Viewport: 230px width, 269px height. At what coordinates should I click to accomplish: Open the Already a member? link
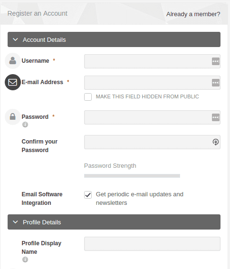(193, 14)
